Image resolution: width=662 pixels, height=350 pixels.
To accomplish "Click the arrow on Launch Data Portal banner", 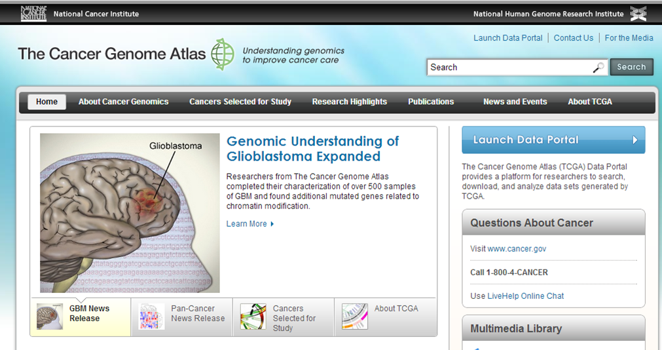I will tap(634, 140).
